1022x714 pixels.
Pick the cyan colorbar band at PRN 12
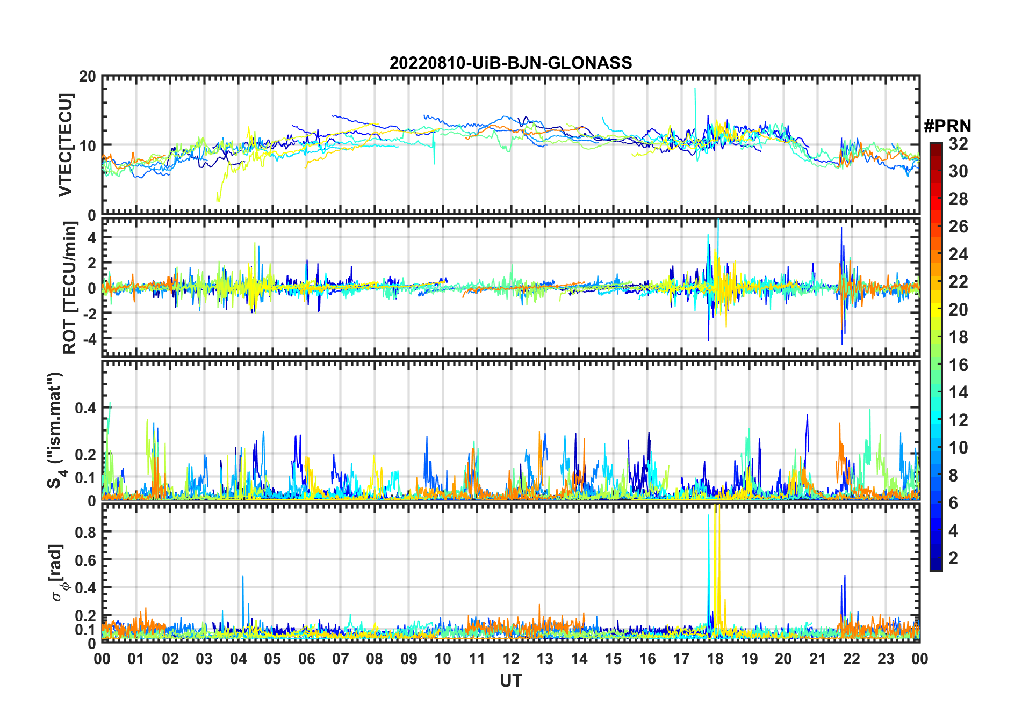[x=935, y=420]
